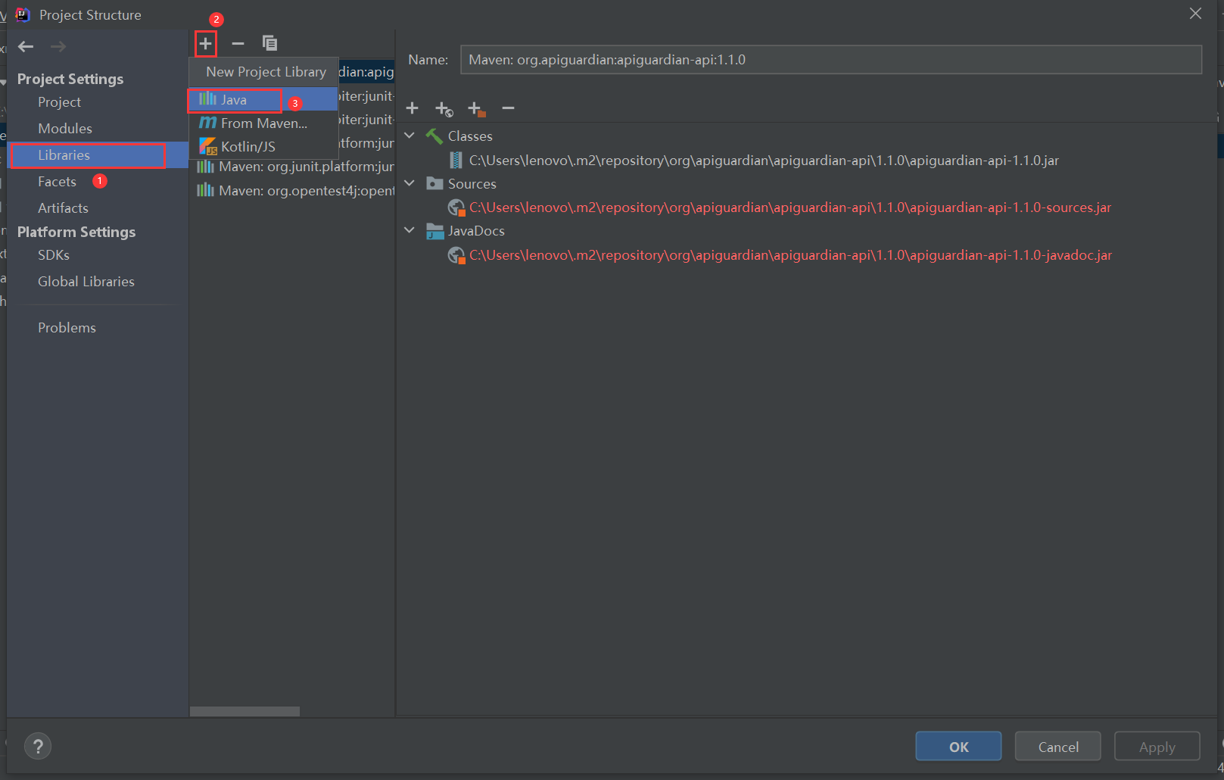Select the apiguardian-api-1.1.0-javadoc.jar path
This screenshot has width=1224, height=780.
pos(790,255)
